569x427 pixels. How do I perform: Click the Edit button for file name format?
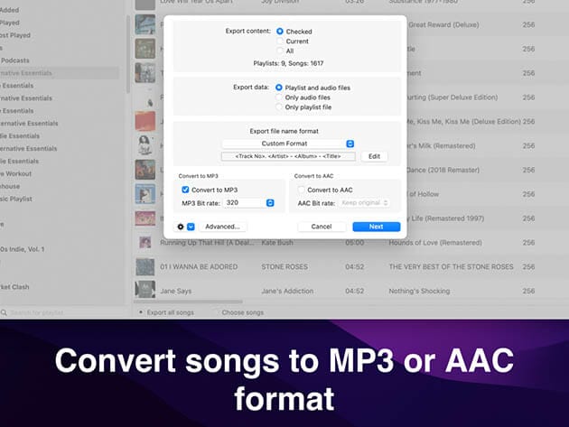(375, 156)
